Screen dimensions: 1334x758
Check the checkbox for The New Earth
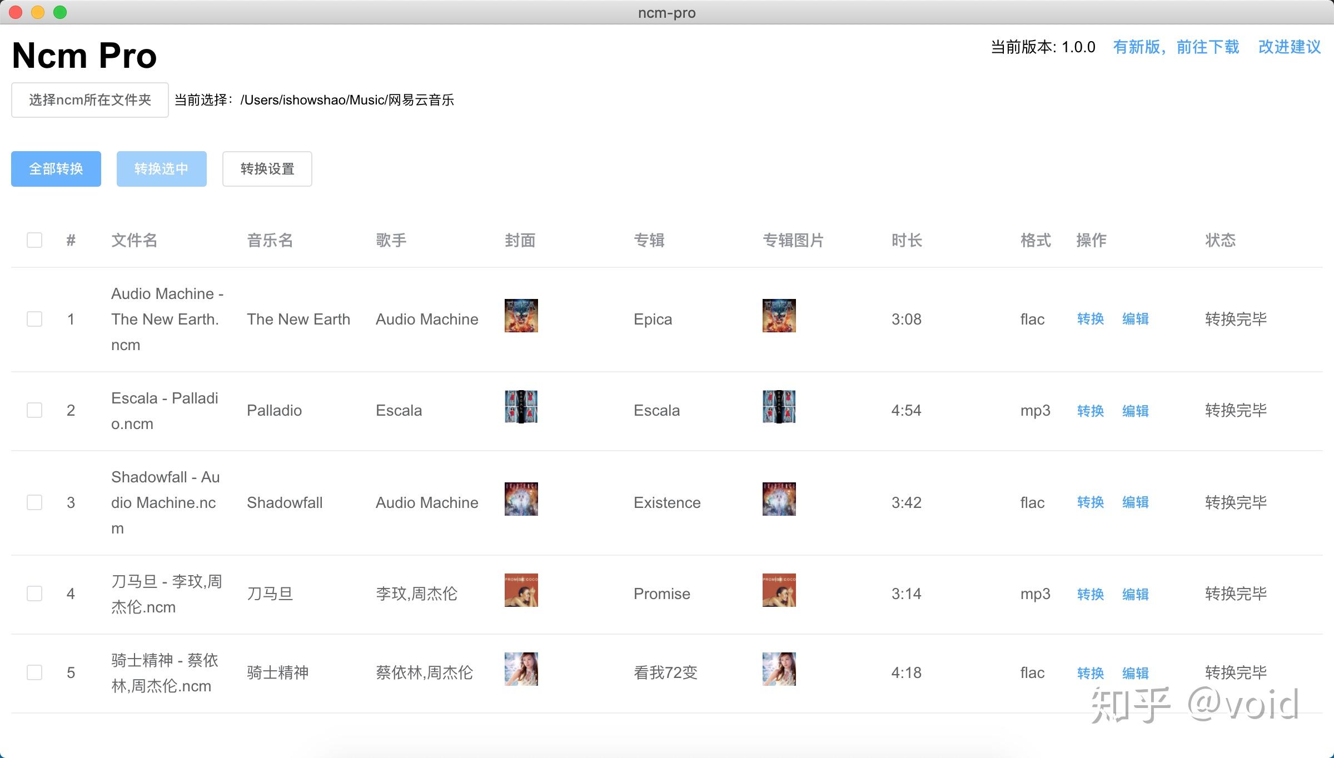34,319
